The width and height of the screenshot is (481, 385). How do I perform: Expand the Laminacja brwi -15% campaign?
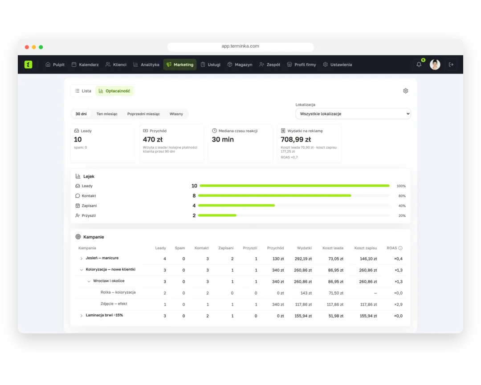[x=82, y=316]
